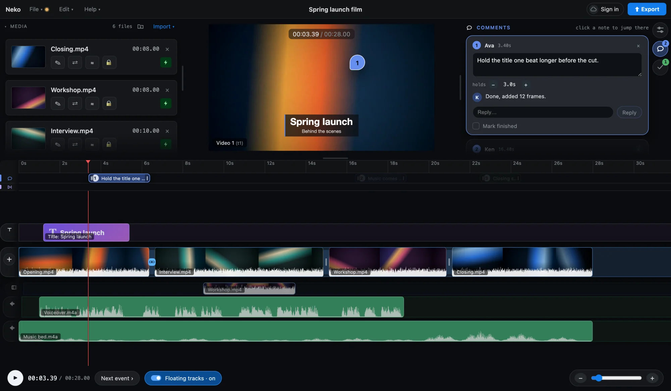671x391 pixels.
Task: Open the Edit menu
Action: [66, 9]
